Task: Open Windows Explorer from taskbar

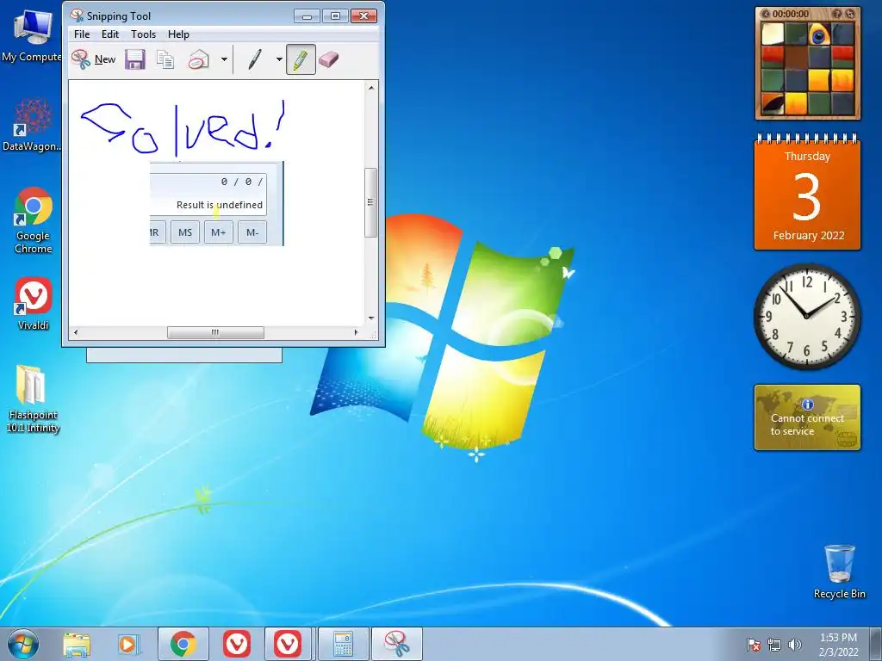Action: tap(77, 644)
